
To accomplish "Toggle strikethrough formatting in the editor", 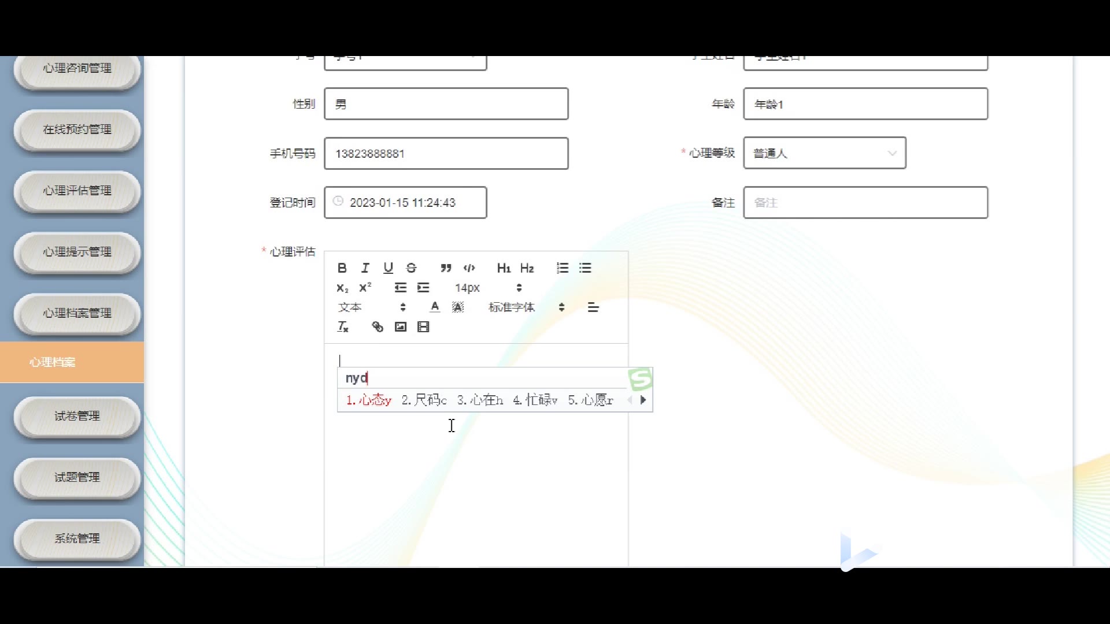I will [412, 268].
